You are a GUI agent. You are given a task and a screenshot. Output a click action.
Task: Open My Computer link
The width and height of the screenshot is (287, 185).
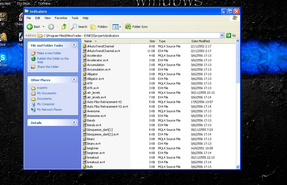(x=46, y=104)
